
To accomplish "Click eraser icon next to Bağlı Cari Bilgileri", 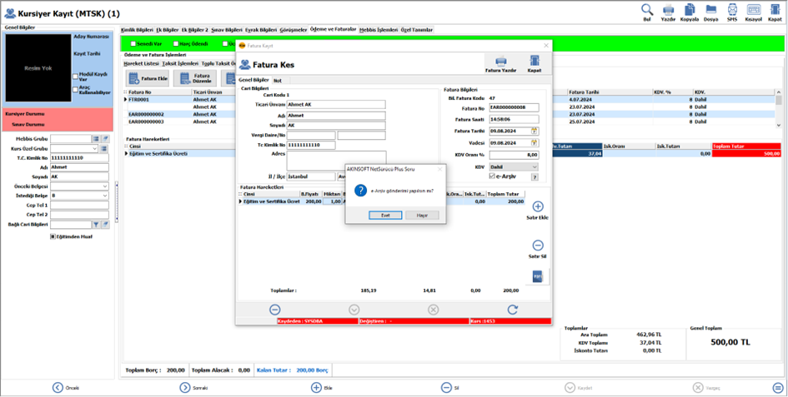I will tap(105, 225).
